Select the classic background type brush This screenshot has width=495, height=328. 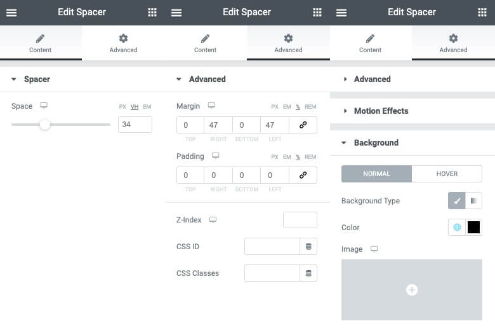[456, 200]
